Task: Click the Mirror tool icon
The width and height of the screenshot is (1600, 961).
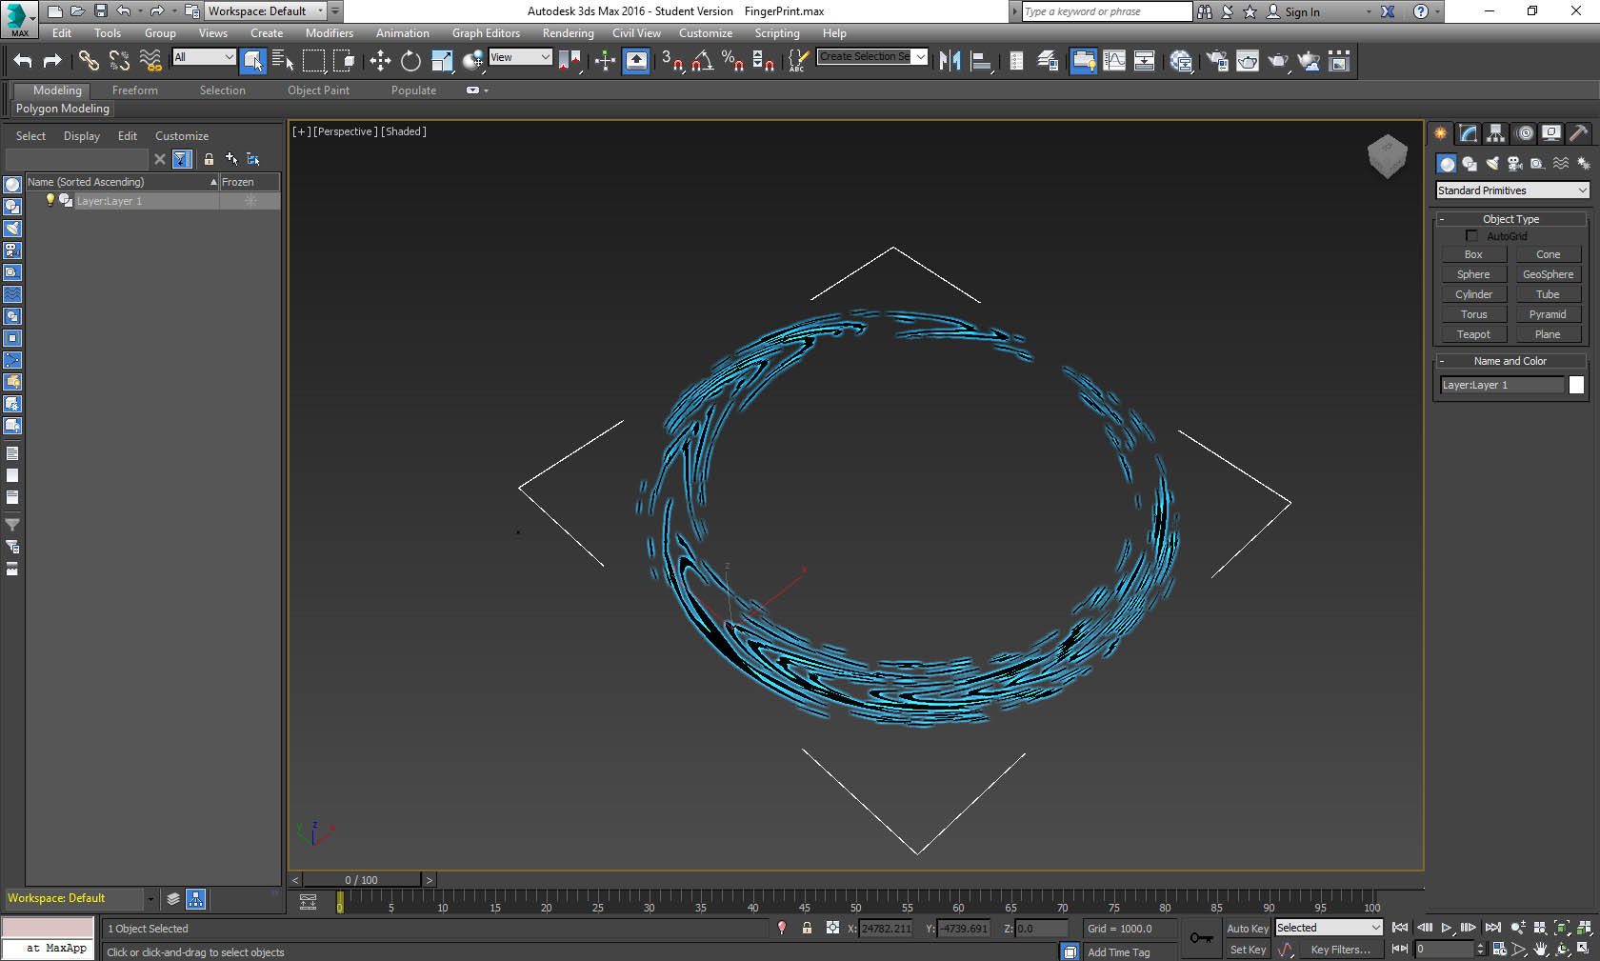Action: coord(950,61)
